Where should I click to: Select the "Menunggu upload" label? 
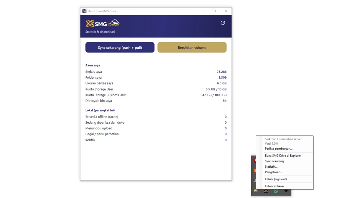[99, 128]
